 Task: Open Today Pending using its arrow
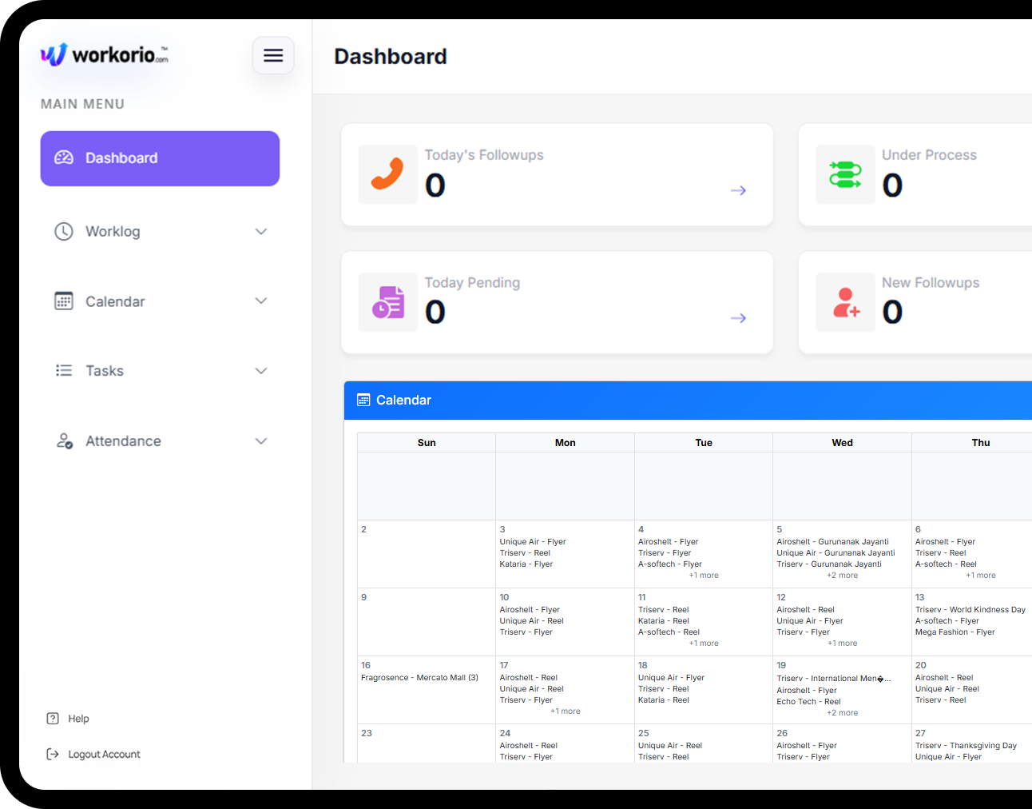(738, 318)
